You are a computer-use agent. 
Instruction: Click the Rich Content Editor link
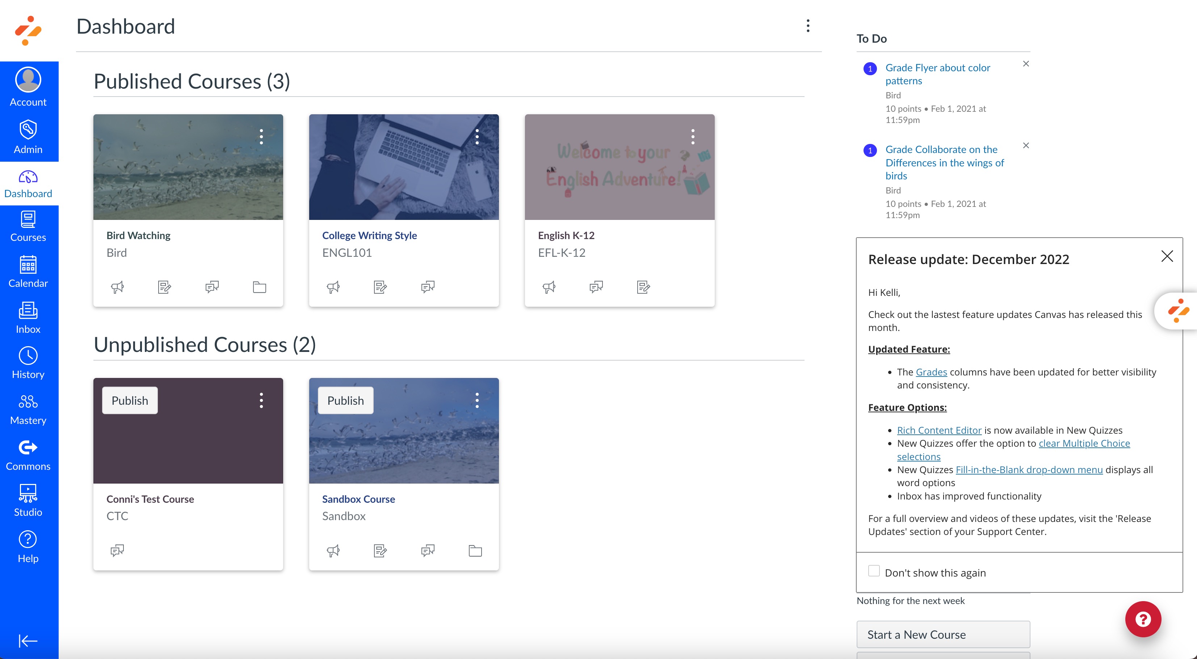[938, 430]
